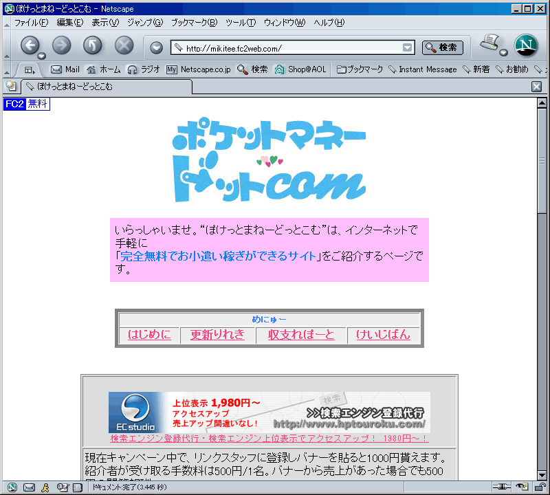Click the 検索エンジン登録代行 text link under the banner
This screenshot has height=495, width=550.
269,438
